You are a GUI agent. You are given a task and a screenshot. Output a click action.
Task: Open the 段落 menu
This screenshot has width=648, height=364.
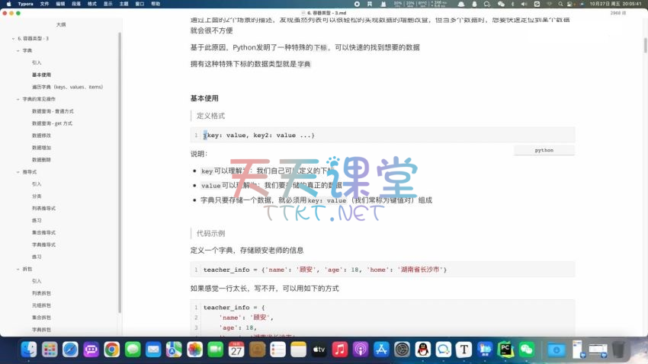76,4
